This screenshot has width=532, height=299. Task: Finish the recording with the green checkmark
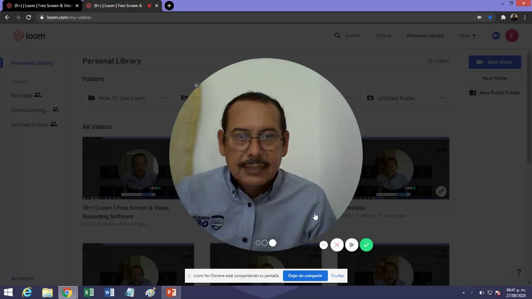(x=366, y=245)
